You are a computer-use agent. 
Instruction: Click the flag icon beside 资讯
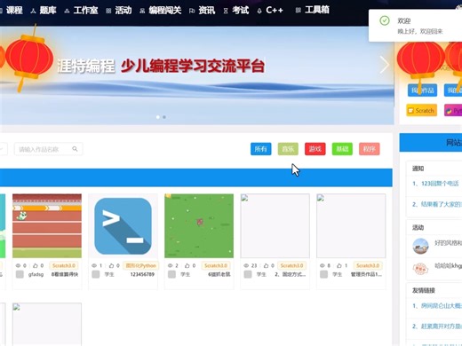[x=192, y=11]
